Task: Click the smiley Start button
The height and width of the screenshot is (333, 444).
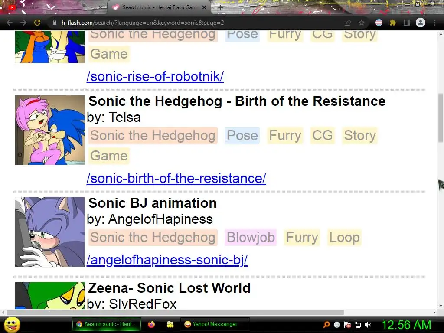Action: 12,324
